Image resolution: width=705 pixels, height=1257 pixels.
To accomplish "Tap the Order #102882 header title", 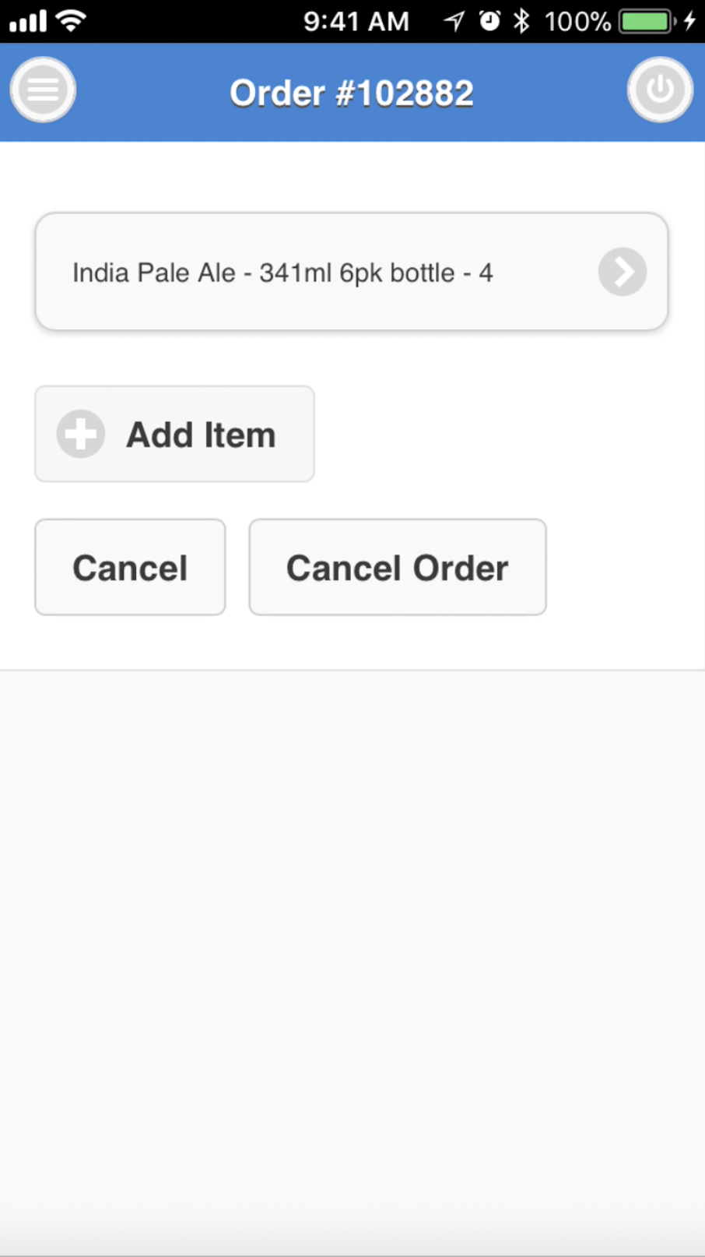I will click(352, 93).
